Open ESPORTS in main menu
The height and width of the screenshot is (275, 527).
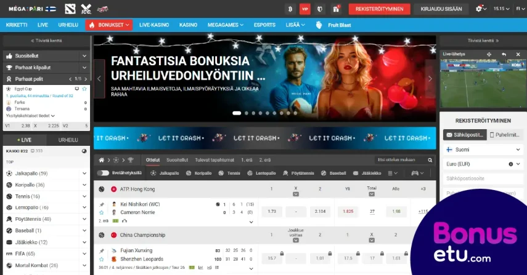(264, 25)
